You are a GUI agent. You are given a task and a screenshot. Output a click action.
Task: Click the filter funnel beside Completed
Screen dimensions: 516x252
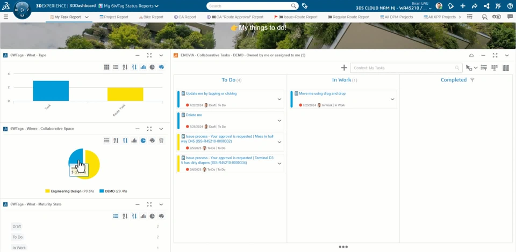pos(472,80)
